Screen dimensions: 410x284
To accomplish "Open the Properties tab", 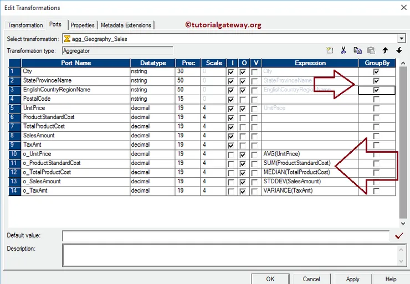I will [x=83, y=25].
